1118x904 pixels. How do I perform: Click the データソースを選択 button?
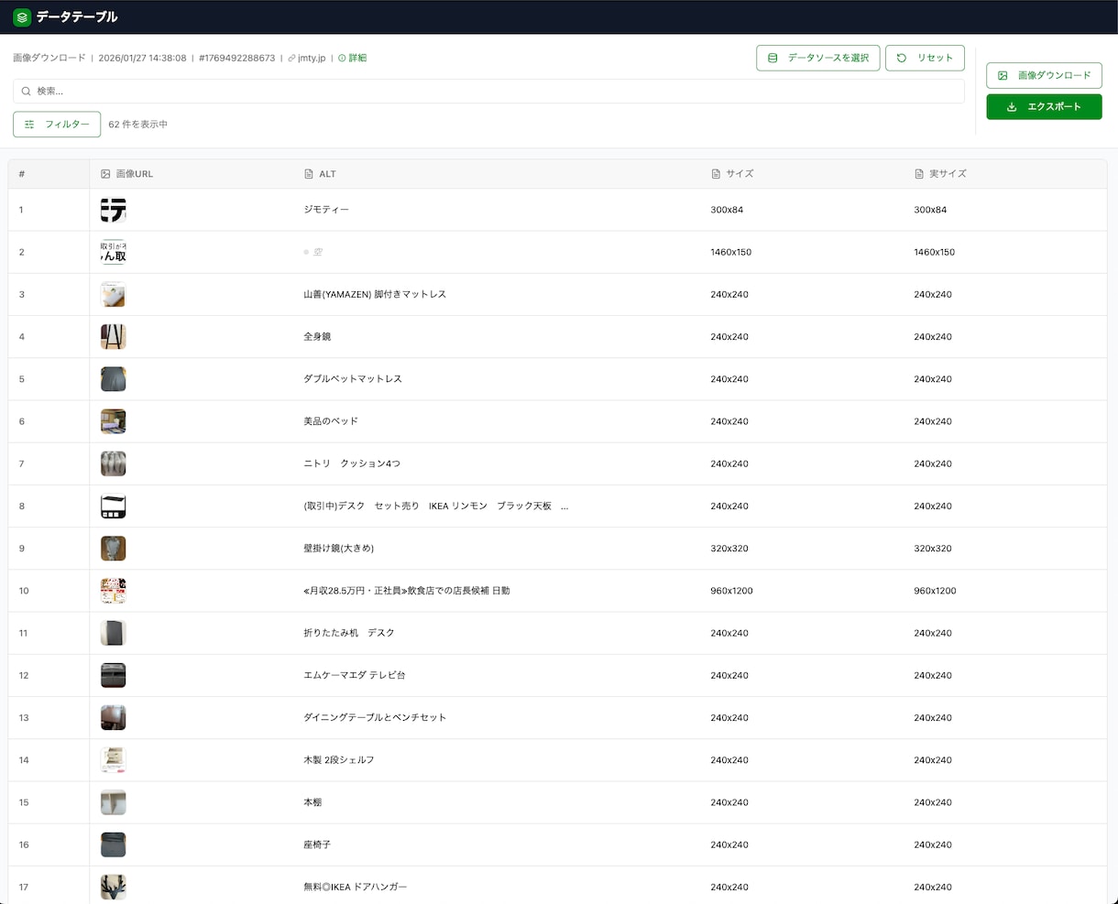point(817,58)
